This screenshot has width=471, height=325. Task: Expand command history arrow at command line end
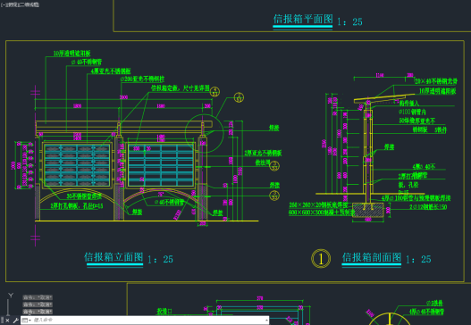tap(266, 321)
